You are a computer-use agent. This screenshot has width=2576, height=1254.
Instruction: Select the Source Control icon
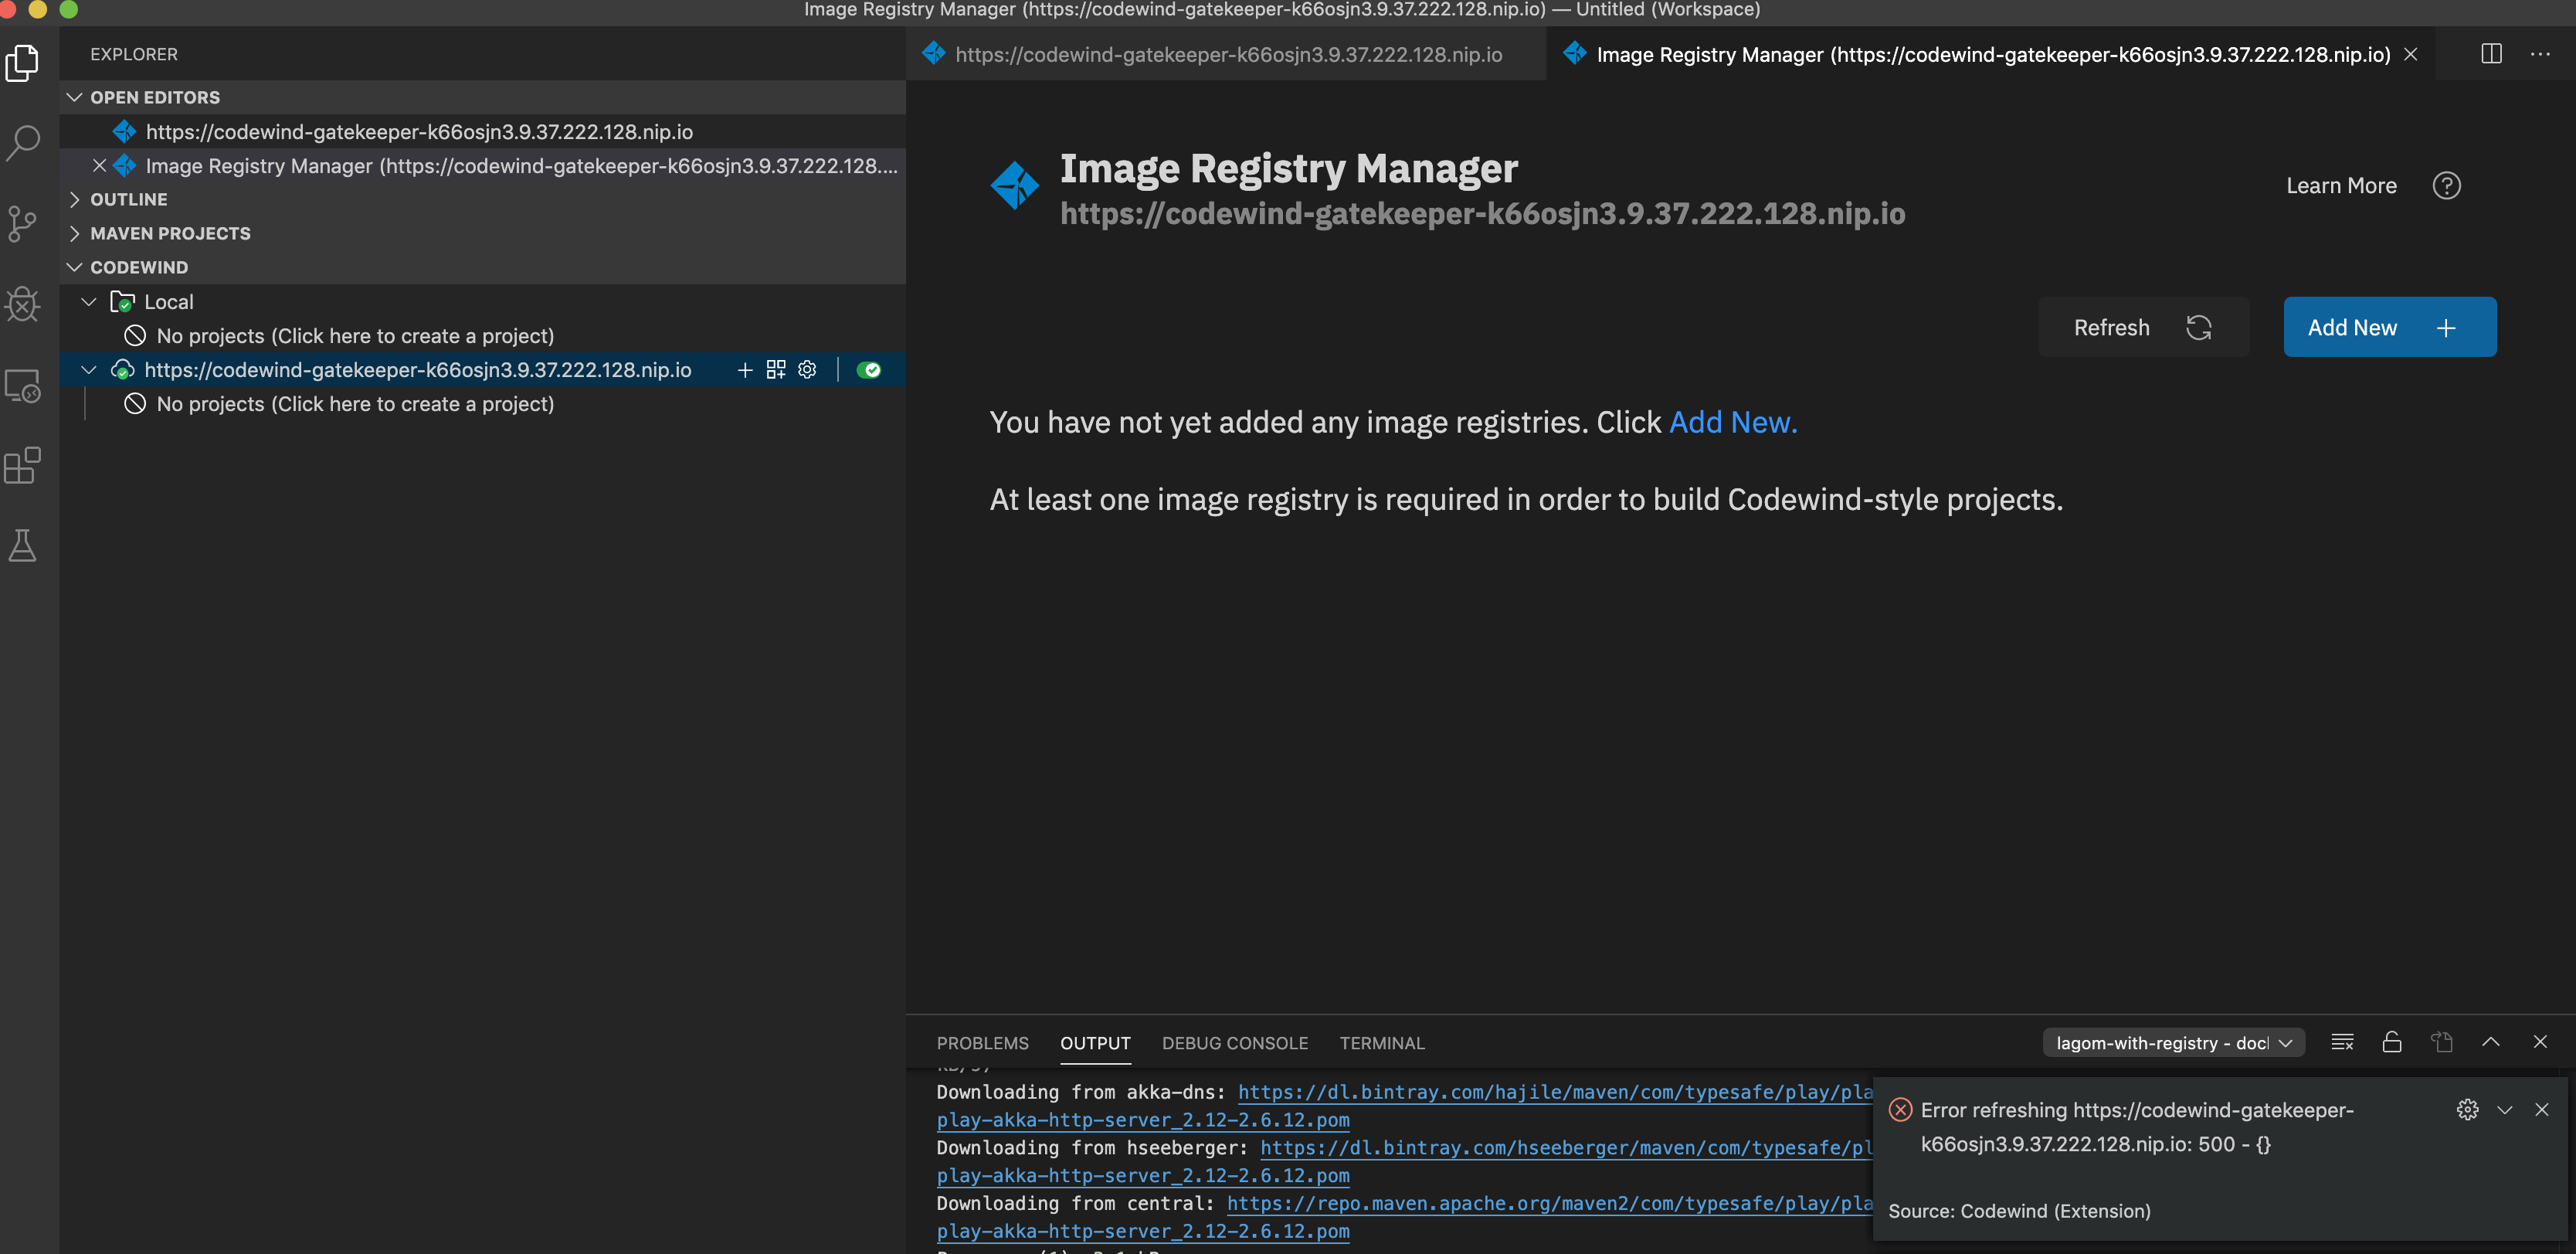(22, 224)
